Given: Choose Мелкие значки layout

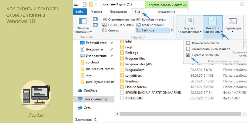Looking at the screenshot, I should click(x=150, y=25).
